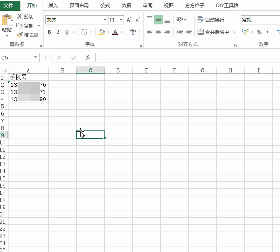Switch to the View (视图) tab

tap(168, 5)
